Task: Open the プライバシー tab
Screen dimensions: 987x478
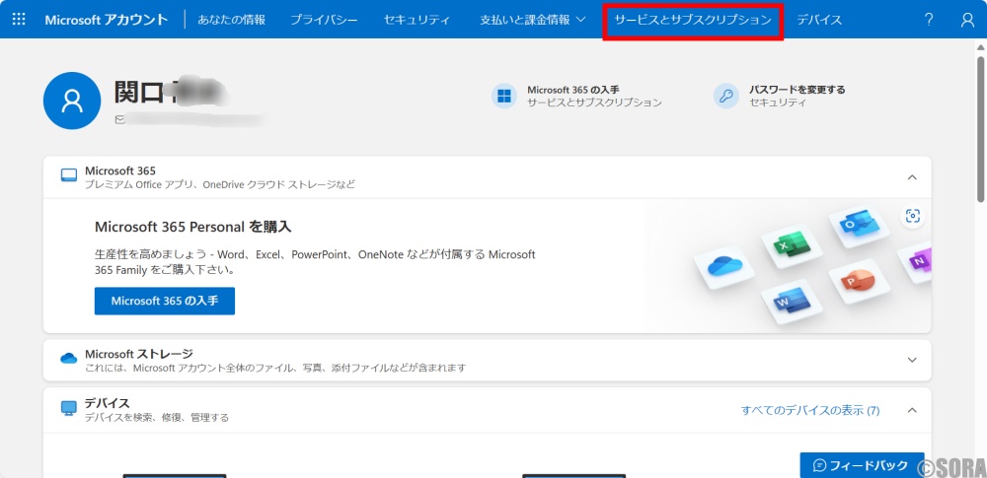Action: pyautogui.click(x=324, y=20)
